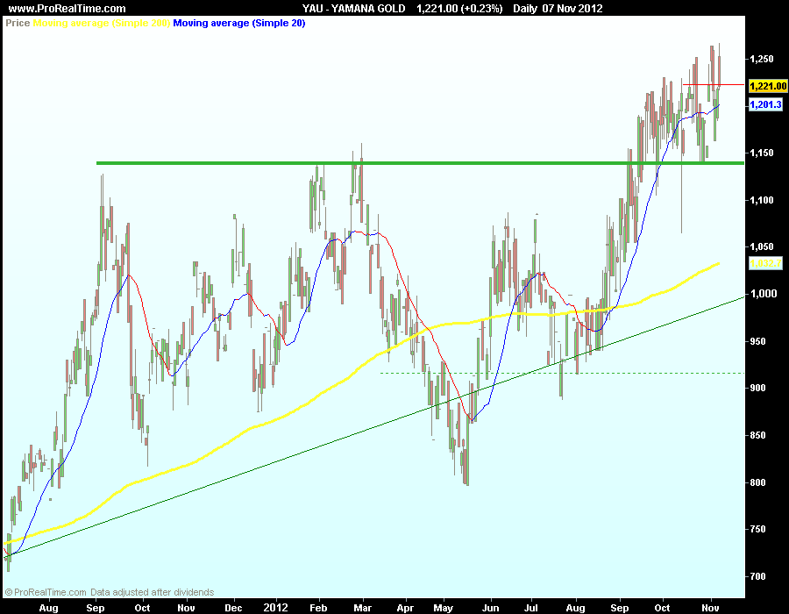The width and height of the screenshot is (789, 614).
Task: Select the thick green horizontal resistance line
Action: point(420,163)
